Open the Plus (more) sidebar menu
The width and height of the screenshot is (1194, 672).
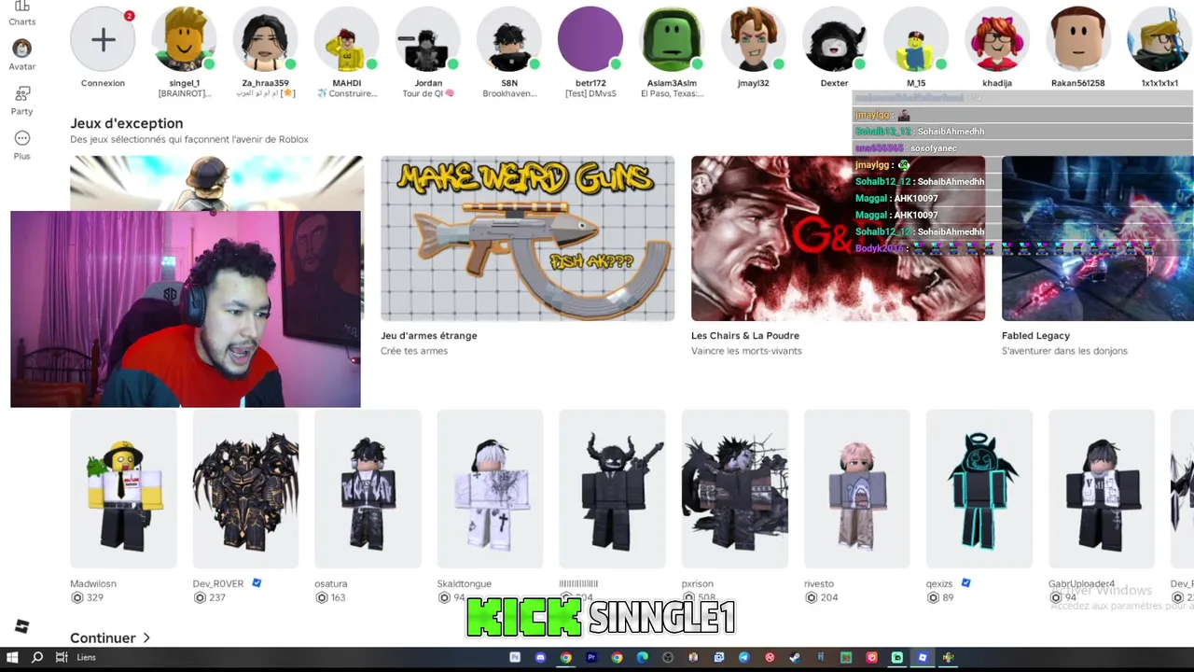click(21, 145)
